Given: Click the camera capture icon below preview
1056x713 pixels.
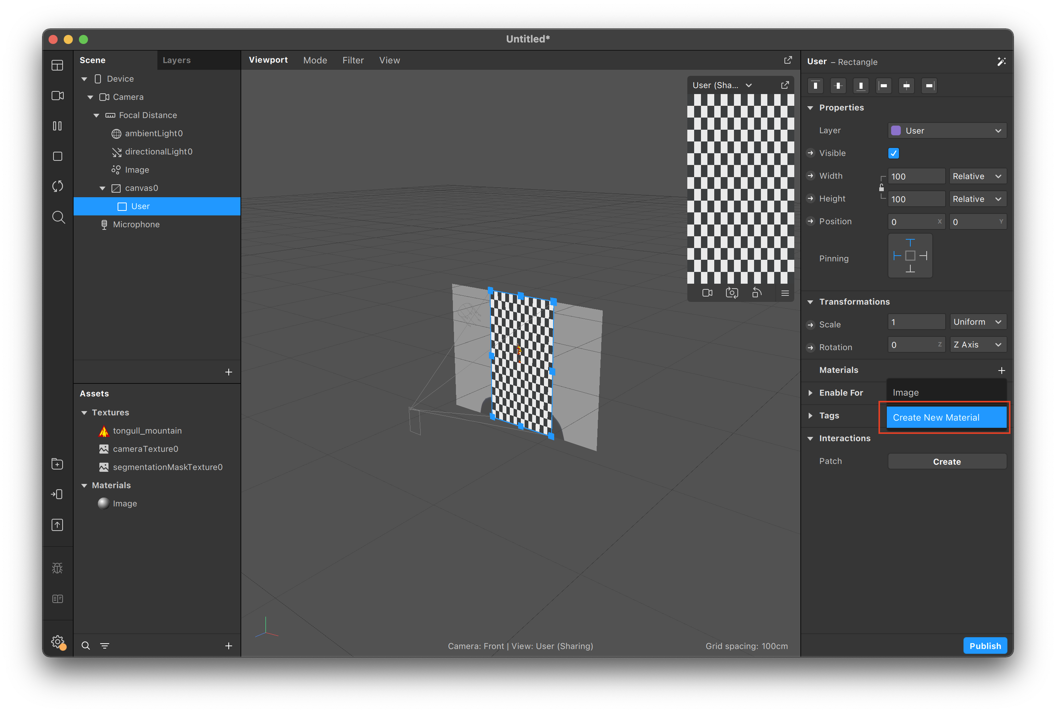Looking at the screenshot, I should point(732,293).
